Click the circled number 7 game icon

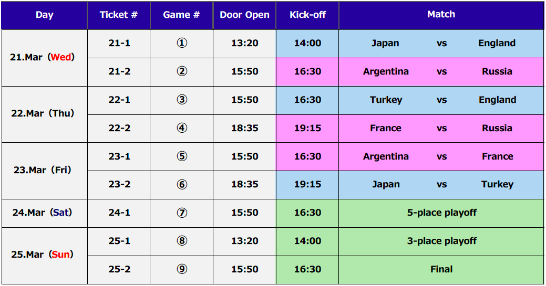pyautogui.click(x=182, y=213)
